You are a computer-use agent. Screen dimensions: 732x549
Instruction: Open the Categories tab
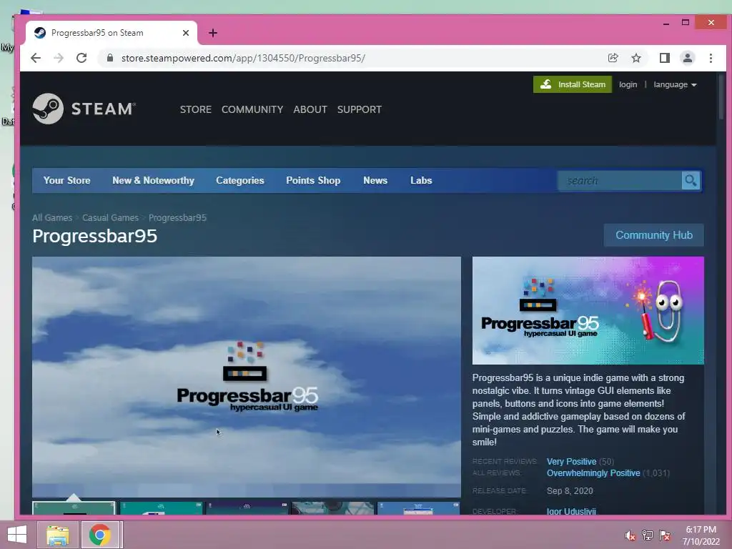click(x=240, y=180)
